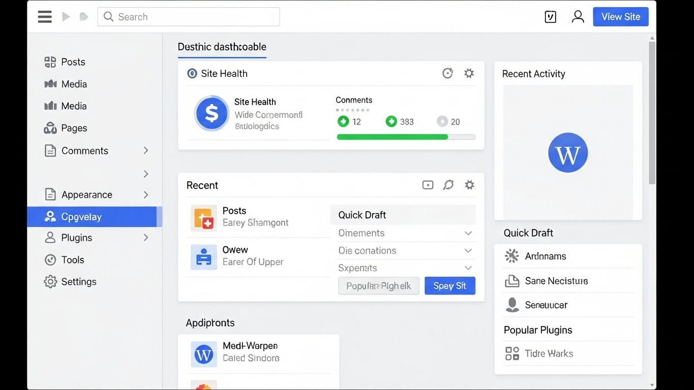Click the user profile icon

(578, 17)
